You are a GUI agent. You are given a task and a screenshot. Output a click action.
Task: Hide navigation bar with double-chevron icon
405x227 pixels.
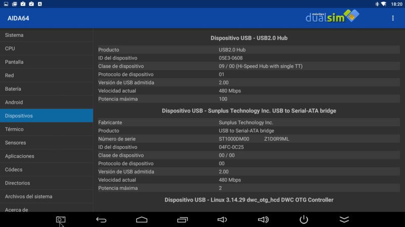[344, 219]
